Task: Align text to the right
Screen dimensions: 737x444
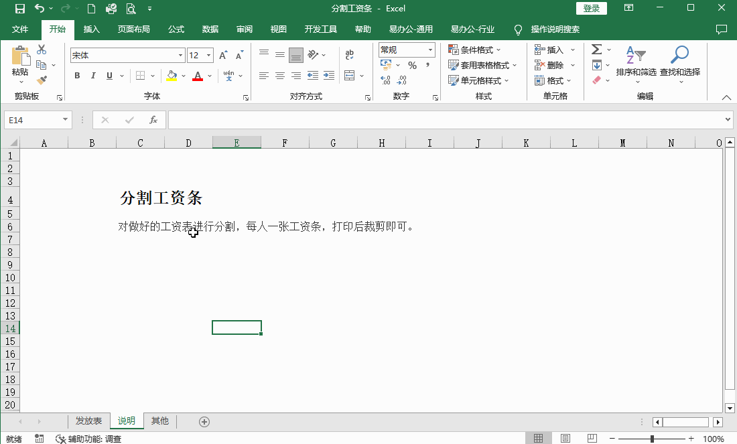Action: pyautogui.click(x=295, y=76)
